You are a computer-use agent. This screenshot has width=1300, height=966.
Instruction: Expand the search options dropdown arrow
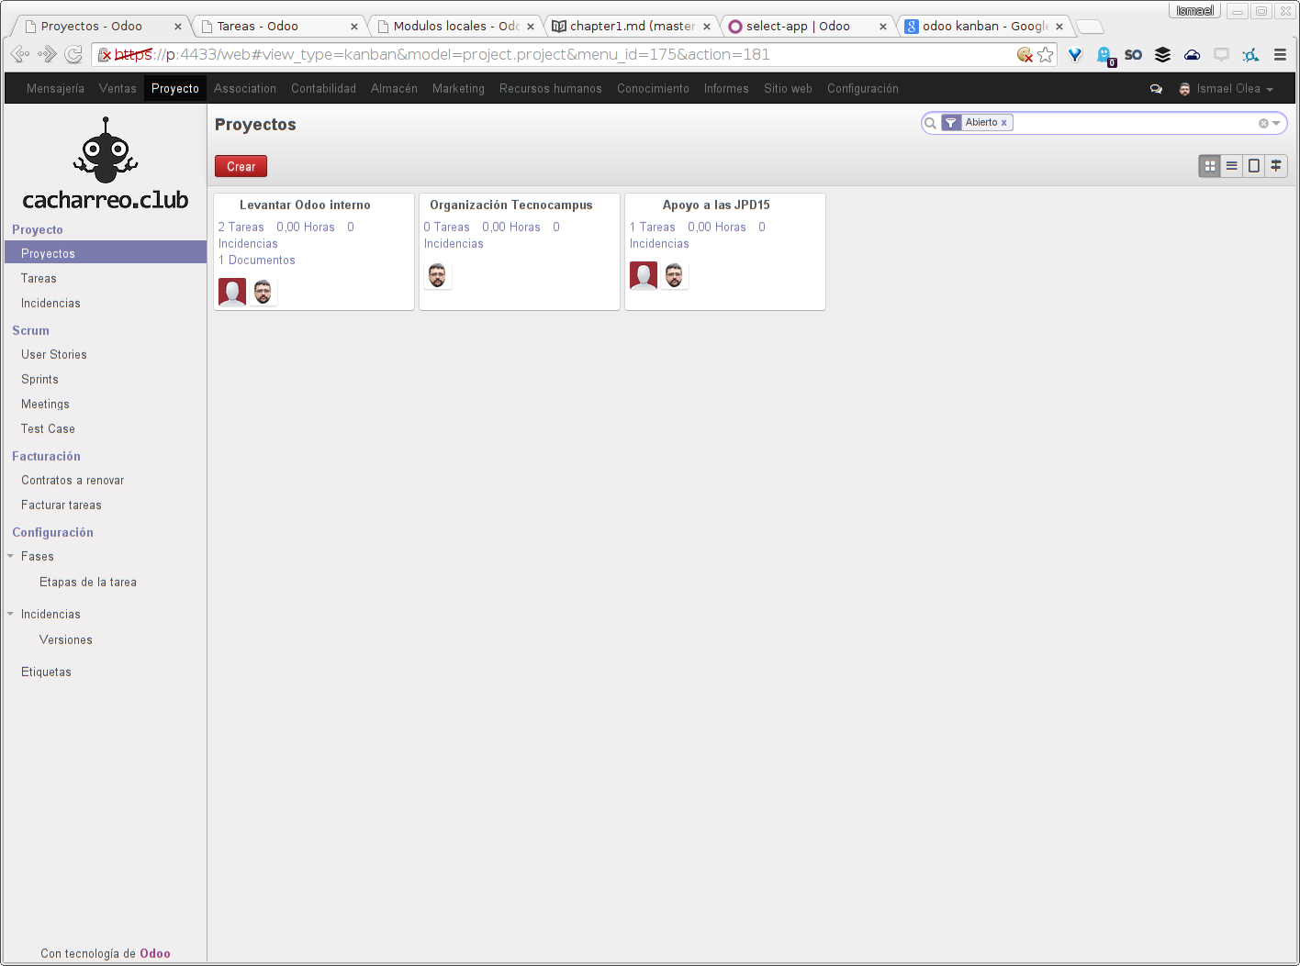[1276, 123]
